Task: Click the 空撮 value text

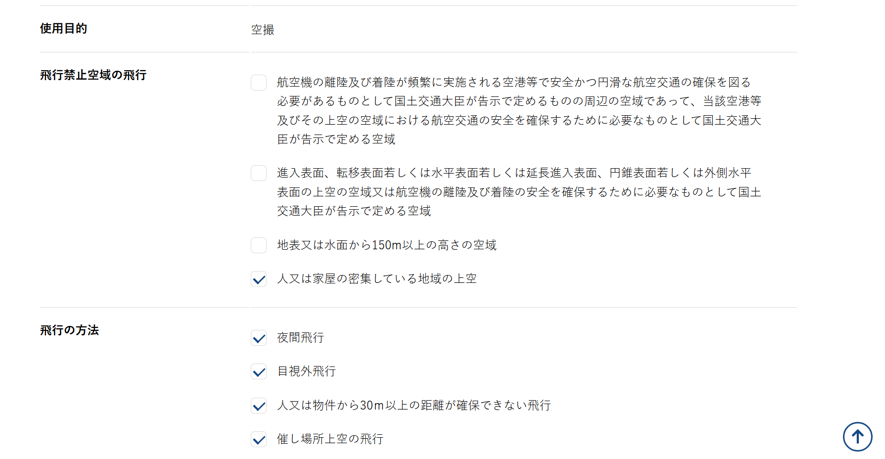Action: tap(263, 30)
